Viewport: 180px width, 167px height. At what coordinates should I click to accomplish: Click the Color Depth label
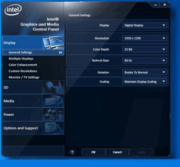101,49
